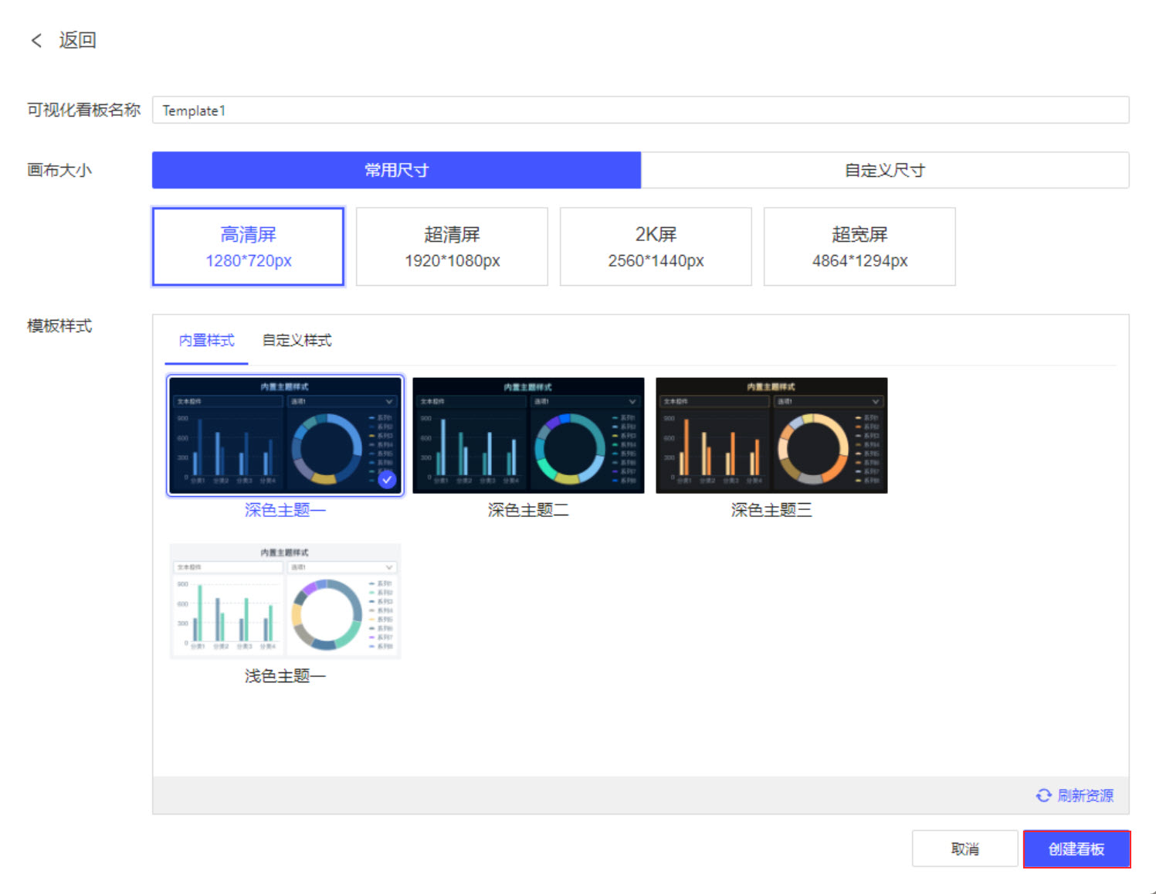Choose the 浅色主题一 template thumbnail
This screenshot has height=894, width=1156.
(x=286, y=601)
